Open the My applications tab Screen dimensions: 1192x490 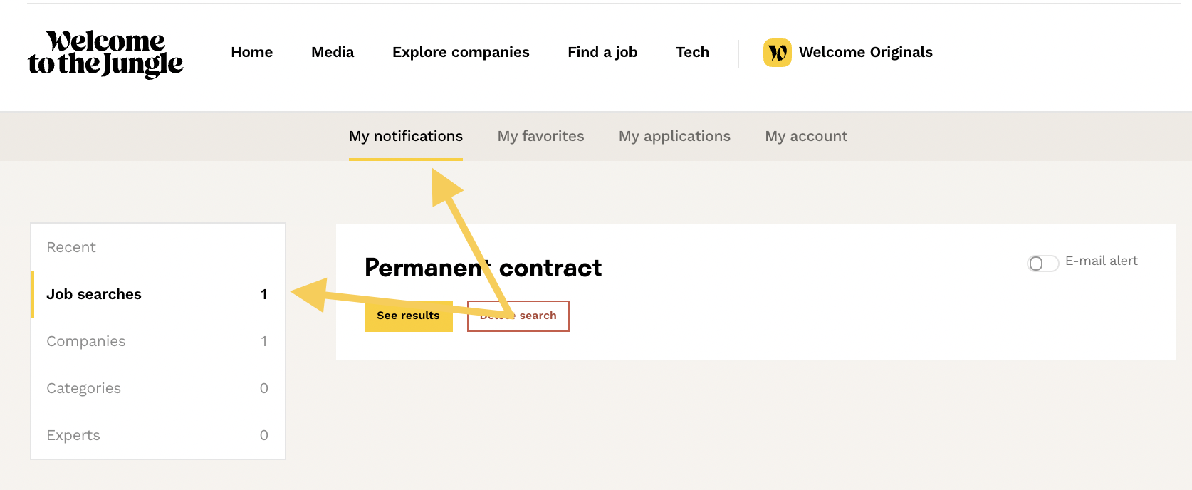674,136
